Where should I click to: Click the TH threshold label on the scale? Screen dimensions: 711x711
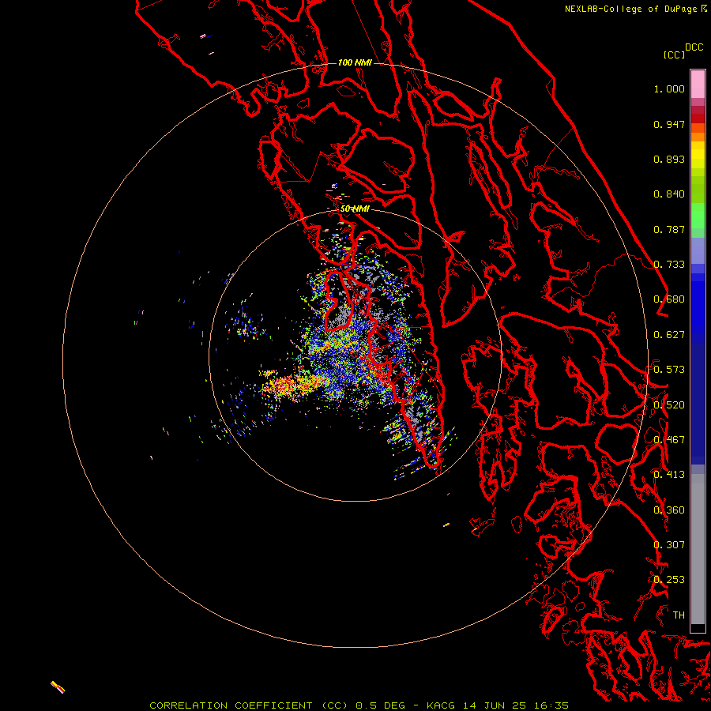click(x=679, y=615)
